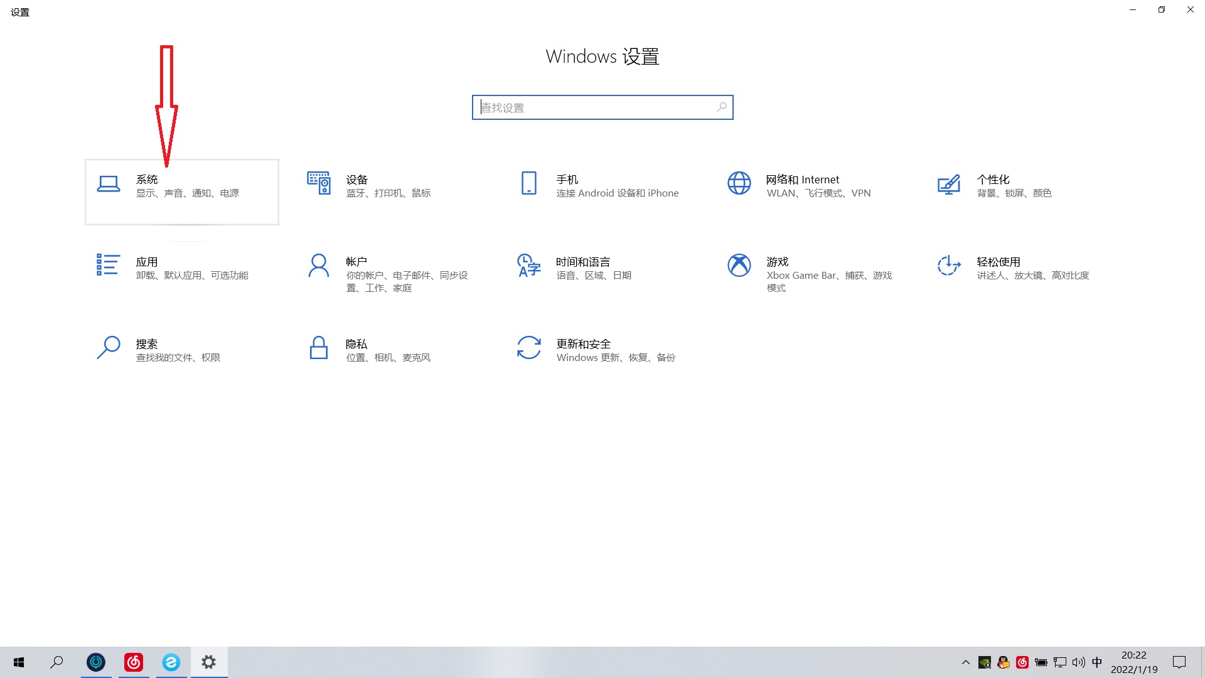The width and height of the screenshot is (1205, 678).
Task: Open the Windows Start menu
Action: [x=19, y=662]
